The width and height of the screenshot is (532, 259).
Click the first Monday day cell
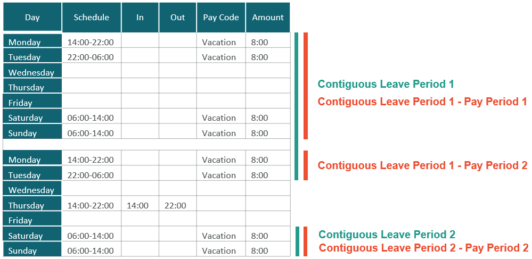(32, 42)
